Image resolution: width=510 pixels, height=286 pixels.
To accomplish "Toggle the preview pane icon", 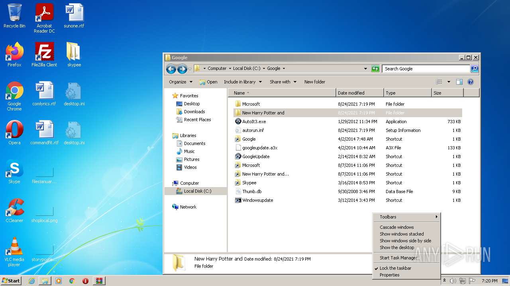I will [x=459, y=82].
